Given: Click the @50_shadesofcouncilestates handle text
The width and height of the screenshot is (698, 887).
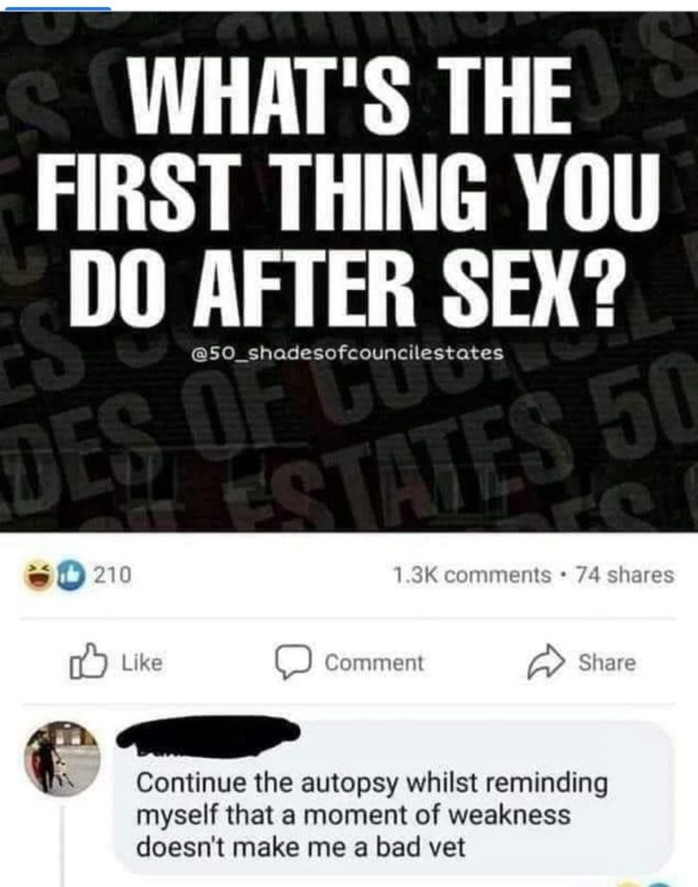Looking at the screenshot, I should (348, 353).
